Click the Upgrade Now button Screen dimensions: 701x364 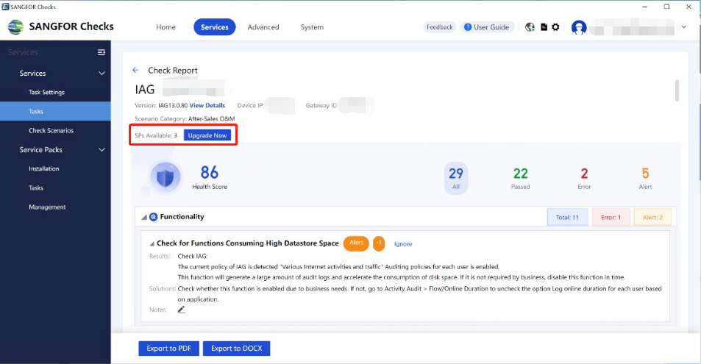(207, 135)
